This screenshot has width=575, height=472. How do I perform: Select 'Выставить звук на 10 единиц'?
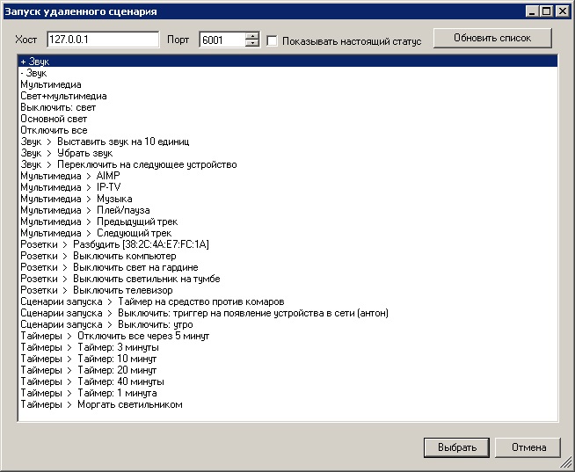pyautogui.click(x=287, y=142)
